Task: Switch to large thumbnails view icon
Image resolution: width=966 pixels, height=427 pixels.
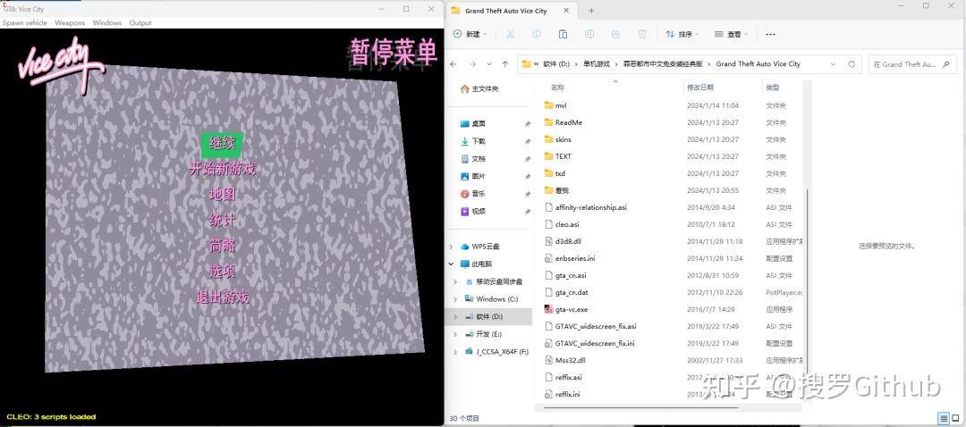Action: tap(955, 418)
